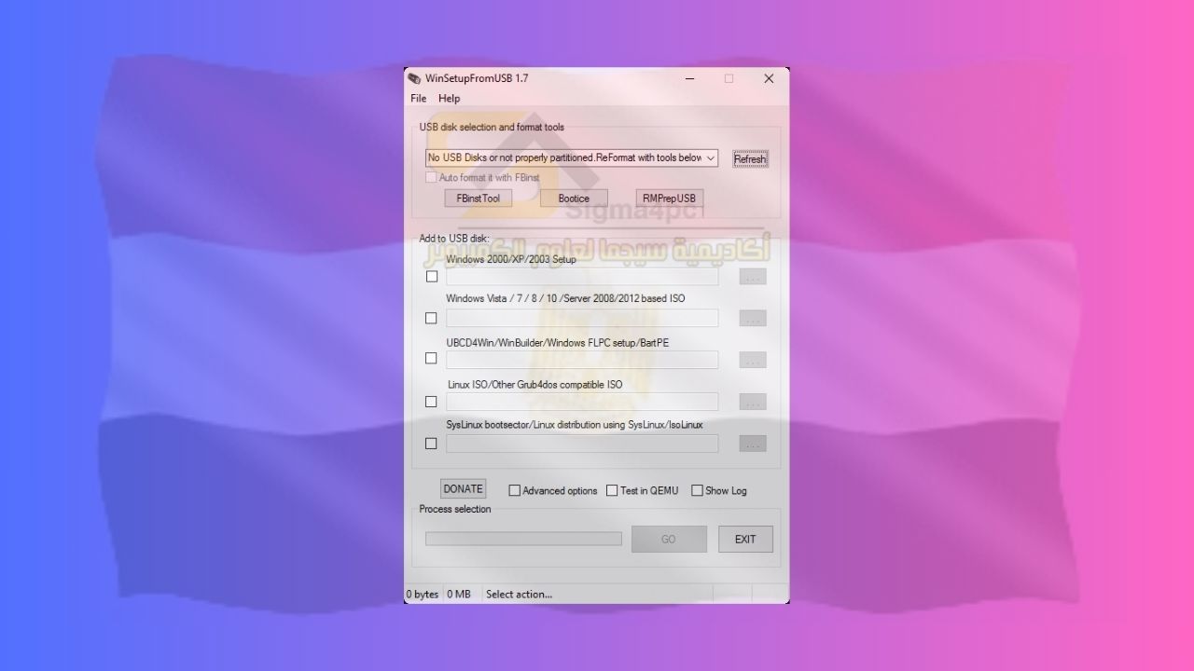Browse for Linux ISO file
The image size is (1194, 671).
pos(753,402)
